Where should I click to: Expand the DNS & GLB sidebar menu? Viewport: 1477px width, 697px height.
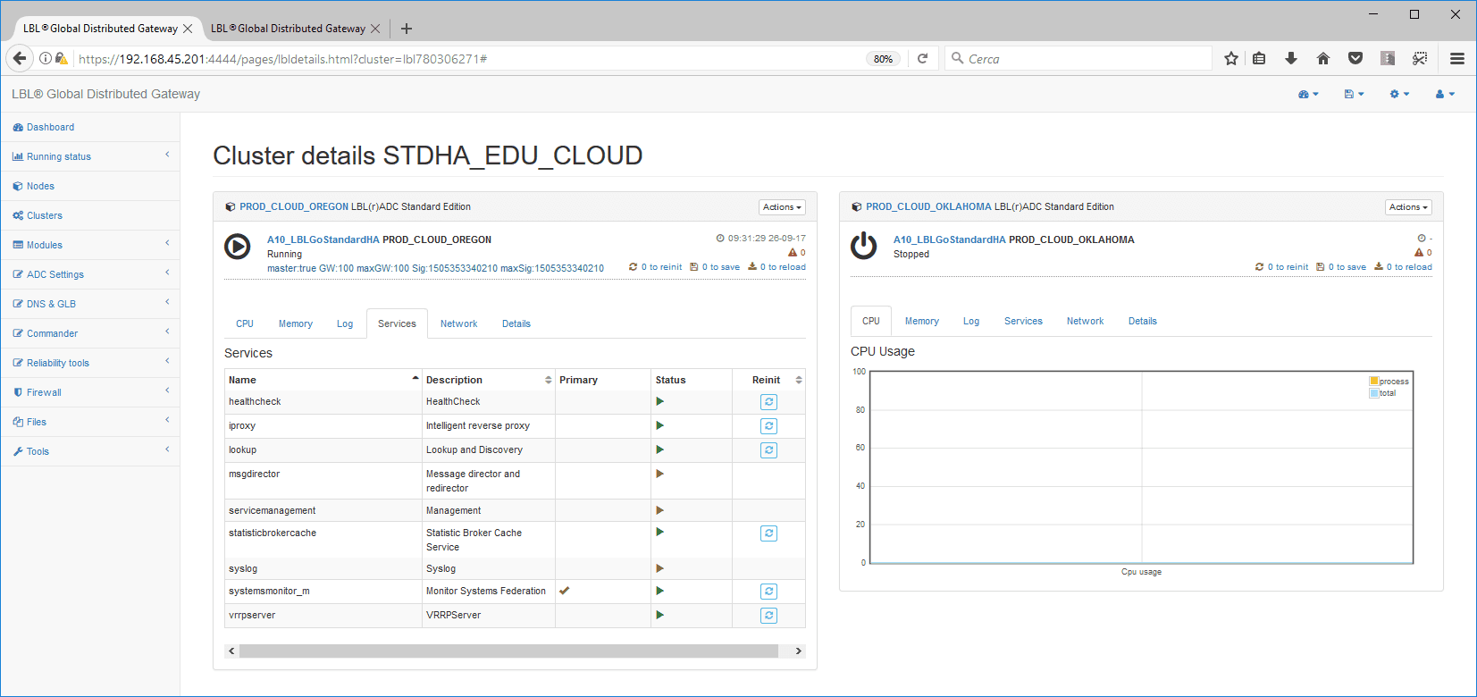89,304
